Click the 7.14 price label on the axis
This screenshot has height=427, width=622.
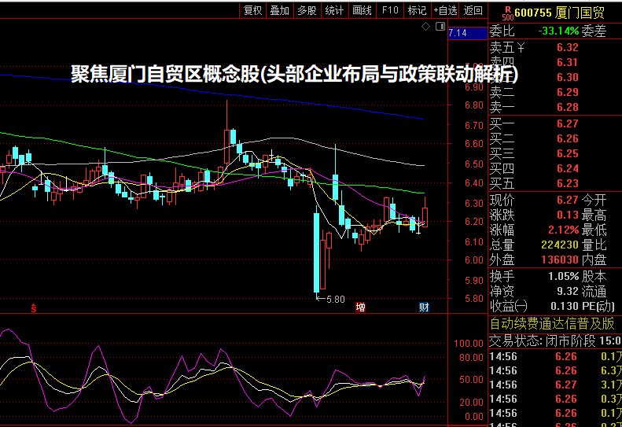click(458, 33)
